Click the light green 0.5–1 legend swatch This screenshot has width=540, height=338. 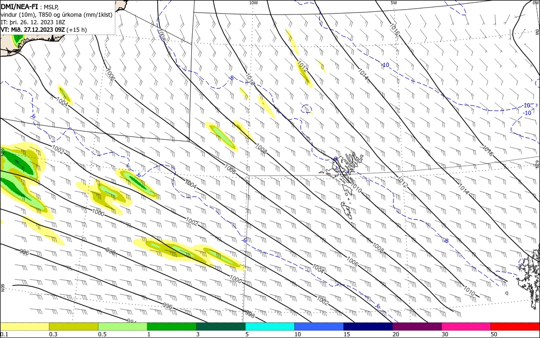click(123, 327)
